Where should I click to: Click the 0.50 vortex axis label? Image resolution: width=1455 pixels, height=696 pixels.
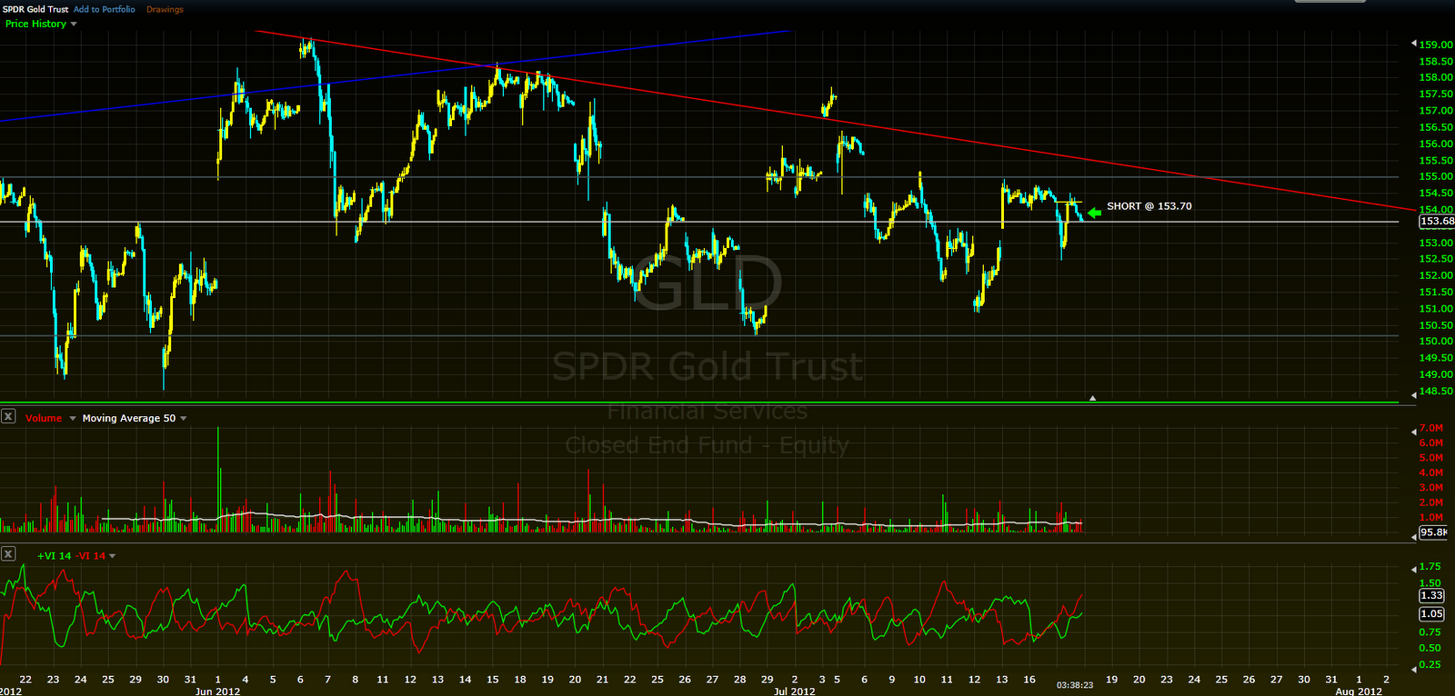tap(1430, 648)
